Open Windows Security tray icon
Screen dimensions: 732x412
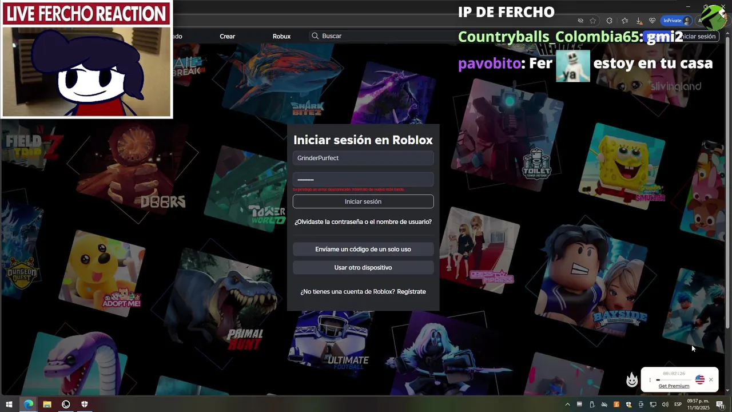point(628,405)
